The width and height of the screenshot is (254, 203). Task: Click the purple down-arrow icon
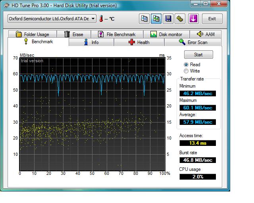click(193, 19)
